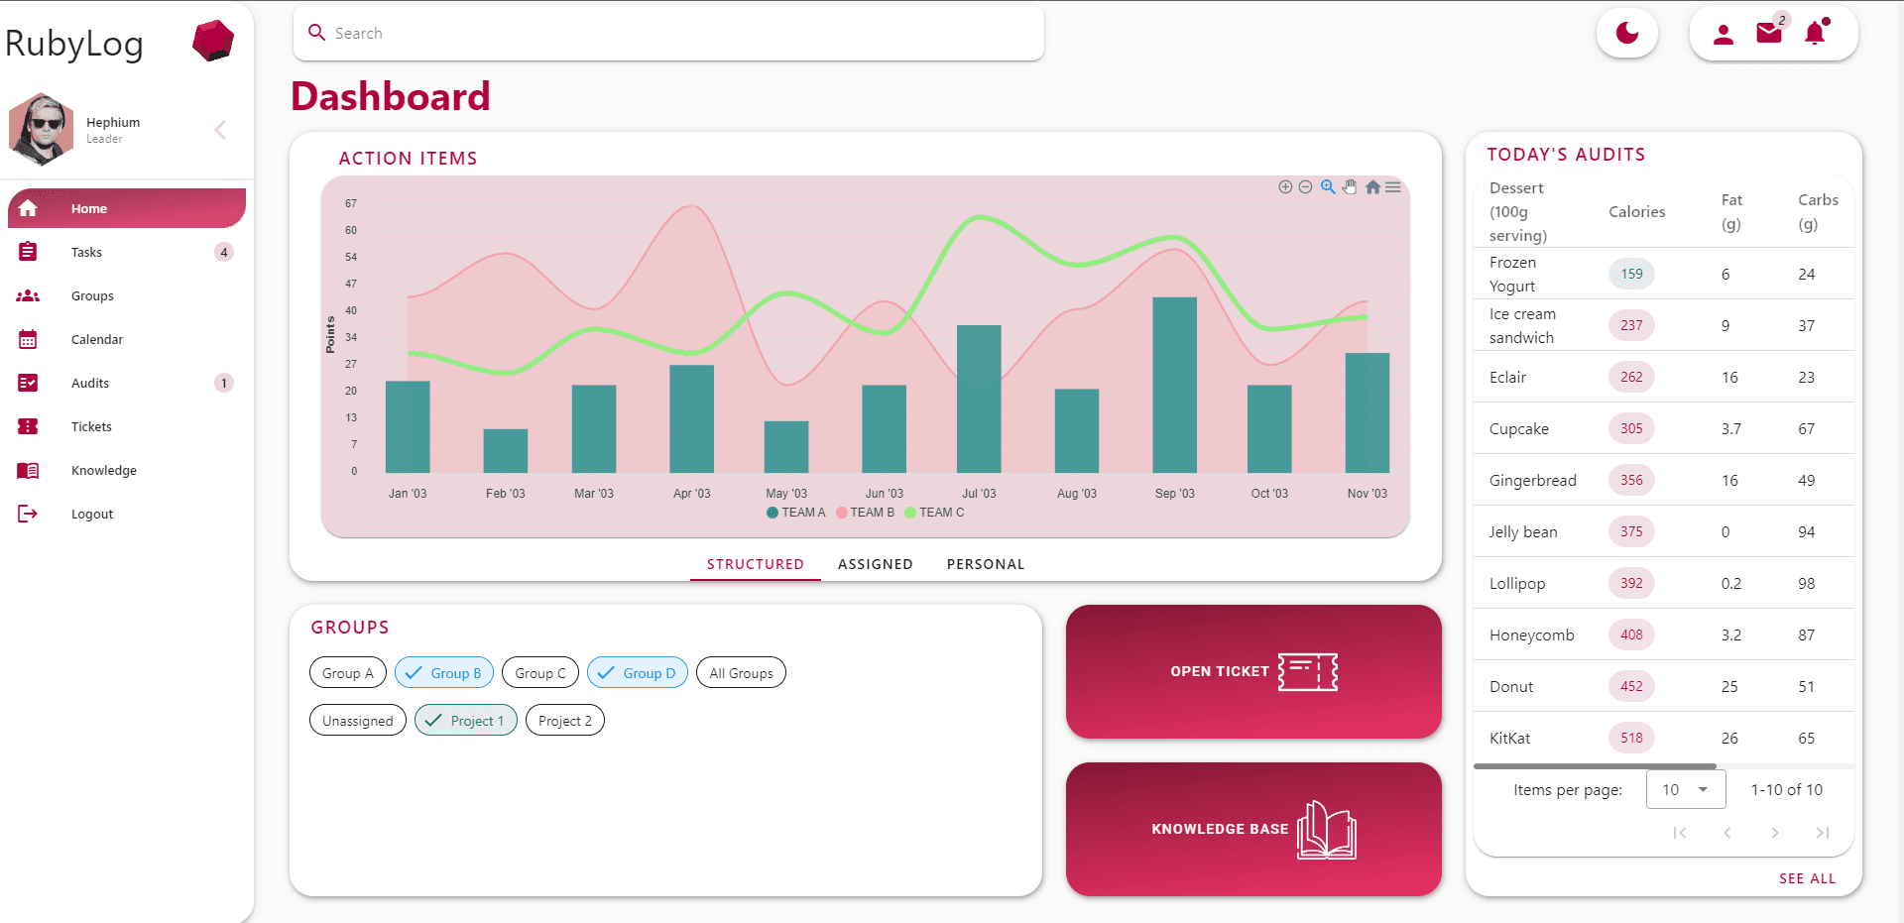
Task: Open the items per page dropdown
Action: (x=1686, y=789)
